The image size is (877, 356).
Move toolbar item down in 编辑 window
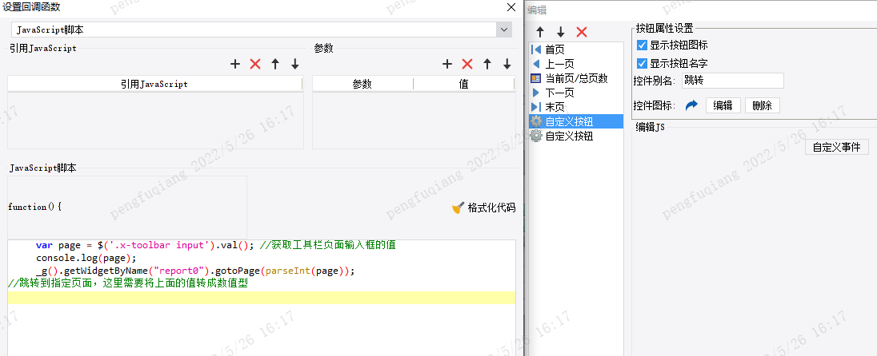coord(560,33)
